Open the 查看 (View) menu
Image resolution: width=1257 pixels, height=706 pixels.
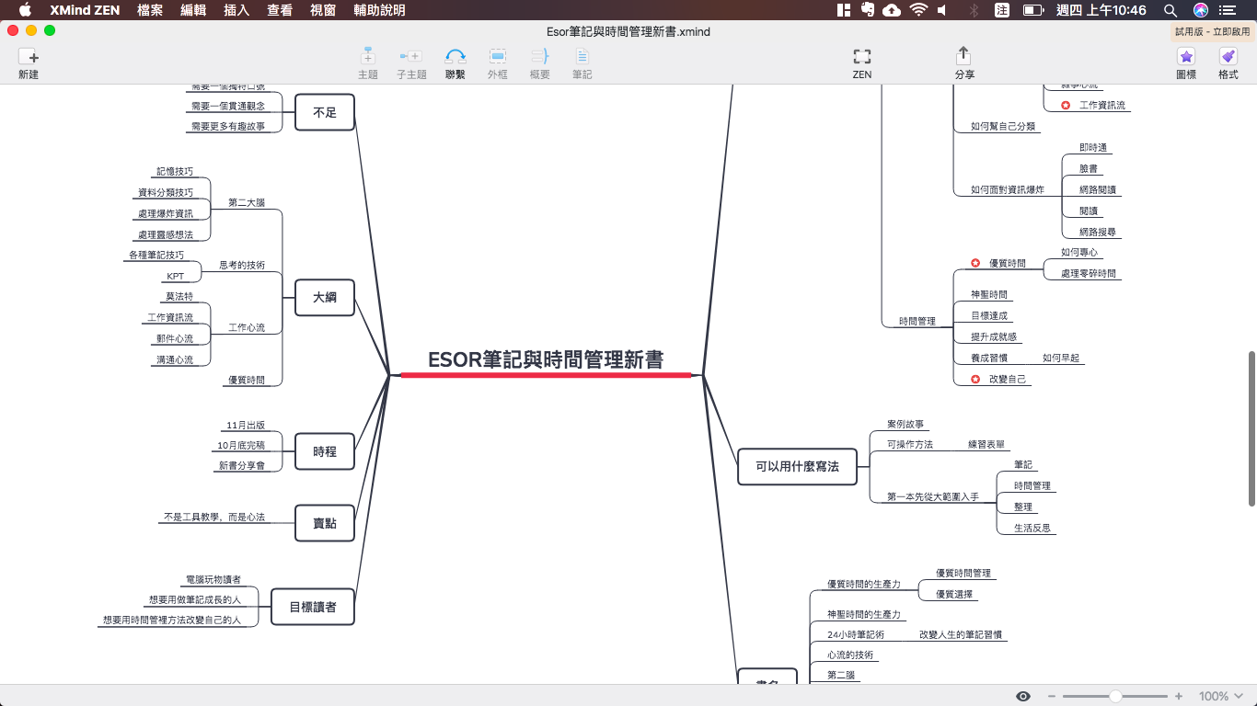pyautogui.click(x=280, y=10)
